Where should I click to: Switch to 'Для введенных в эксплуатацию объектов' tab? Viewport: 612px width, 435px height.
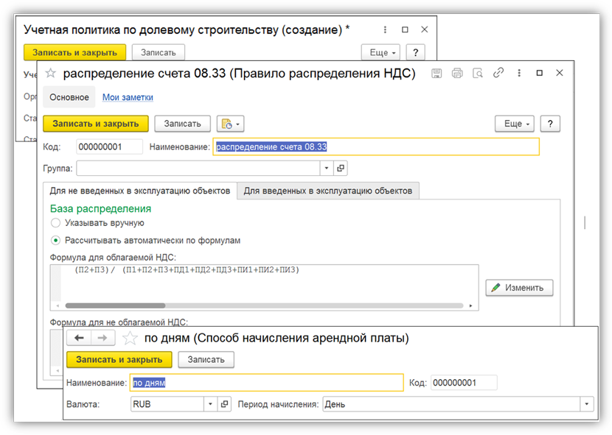pos(328,191)
